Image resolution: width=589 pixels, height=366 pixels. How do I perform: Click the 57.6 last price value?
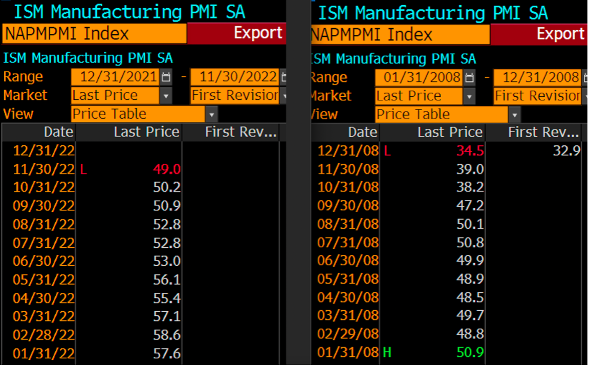pyautogui.click(x=167, y=354)
